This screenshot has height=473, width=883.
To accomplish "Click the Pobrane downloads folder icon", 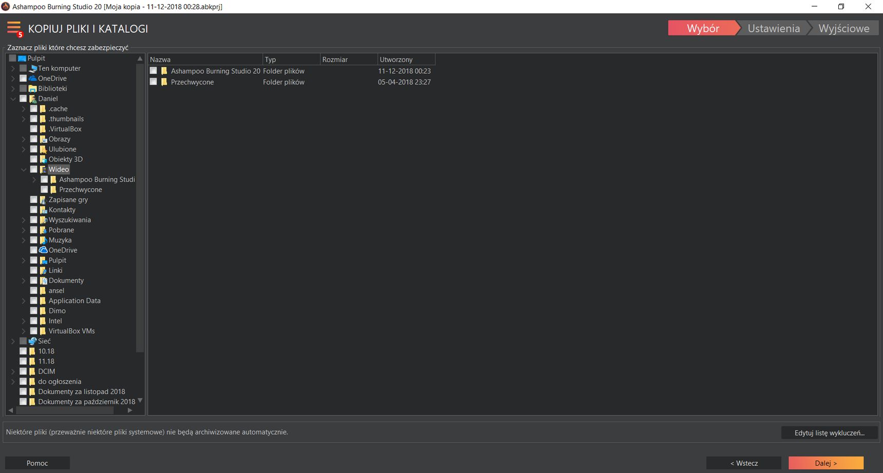I will (x=44, y=230).
